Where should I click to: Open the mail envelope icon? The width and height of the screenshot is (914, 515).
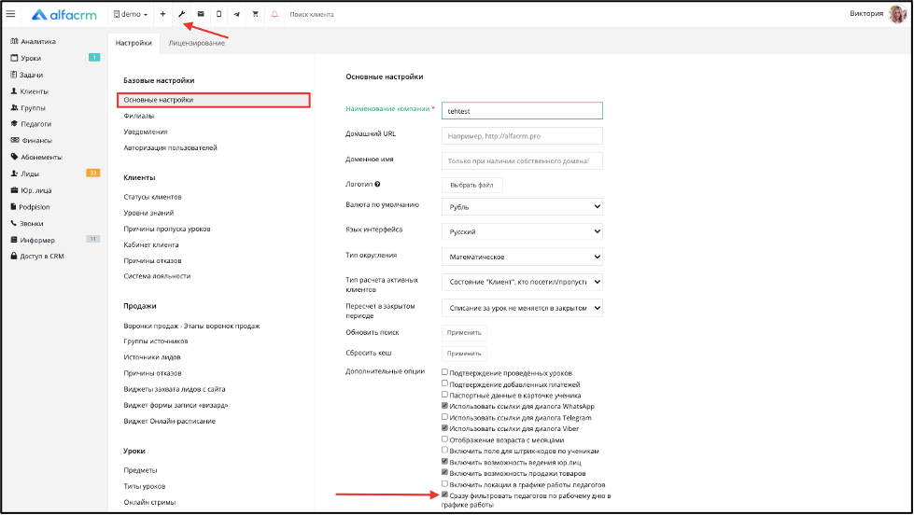pos(201,14)
